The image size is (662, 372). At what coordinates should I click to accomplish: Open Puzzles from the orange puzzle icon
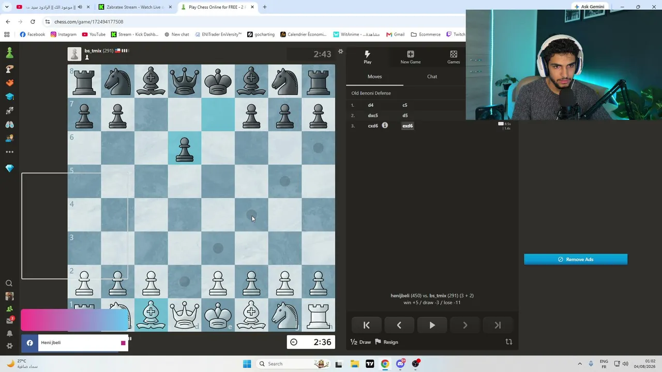[x=9, y=83]
